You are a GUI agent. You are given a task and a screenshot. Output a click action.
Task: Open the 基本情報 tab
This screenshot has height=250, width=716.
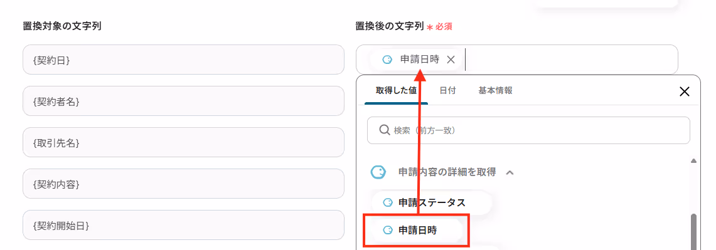click(496, 90)
